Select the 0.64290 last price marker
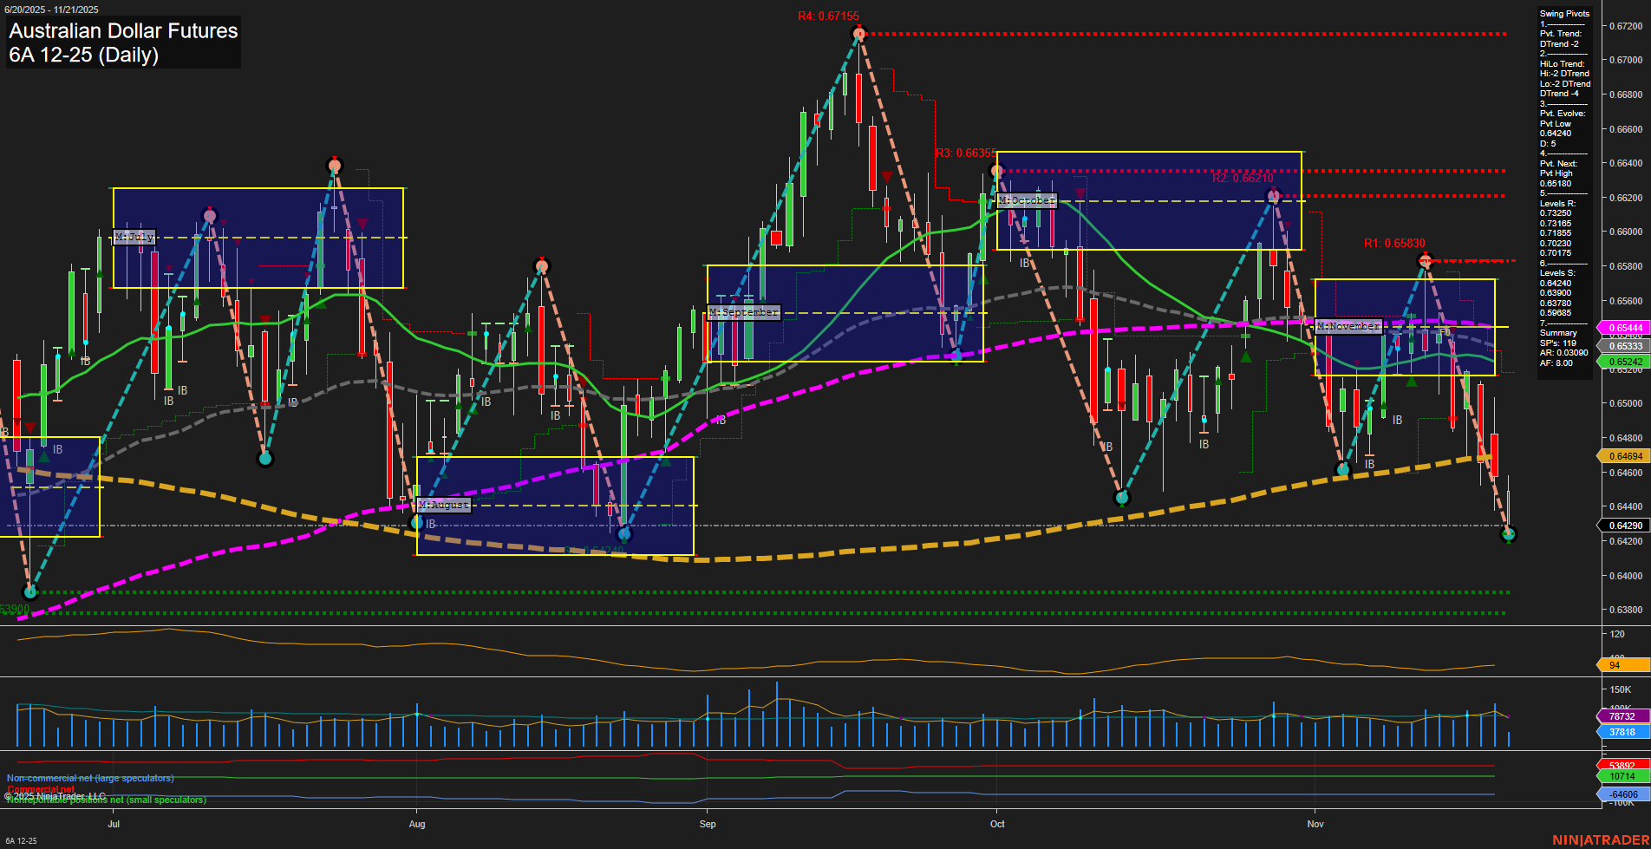 point(1624,526)
